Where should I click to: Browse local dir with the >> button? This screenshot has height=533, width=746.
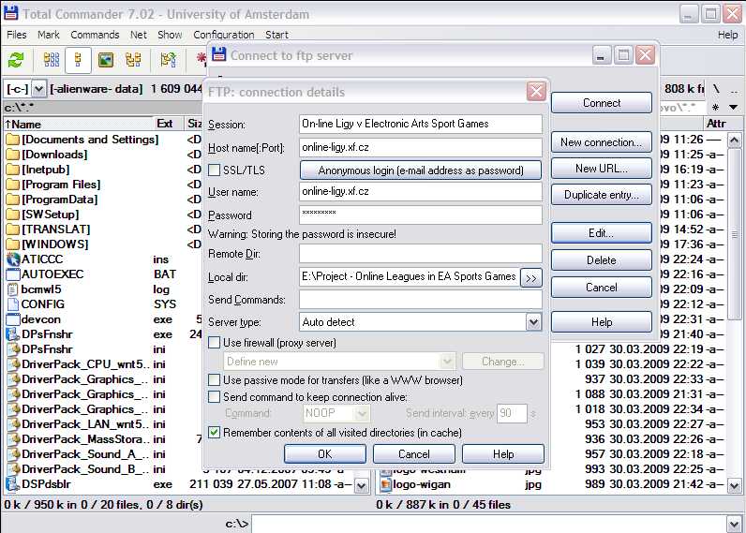pyautogui.click(x=531, y=277)
